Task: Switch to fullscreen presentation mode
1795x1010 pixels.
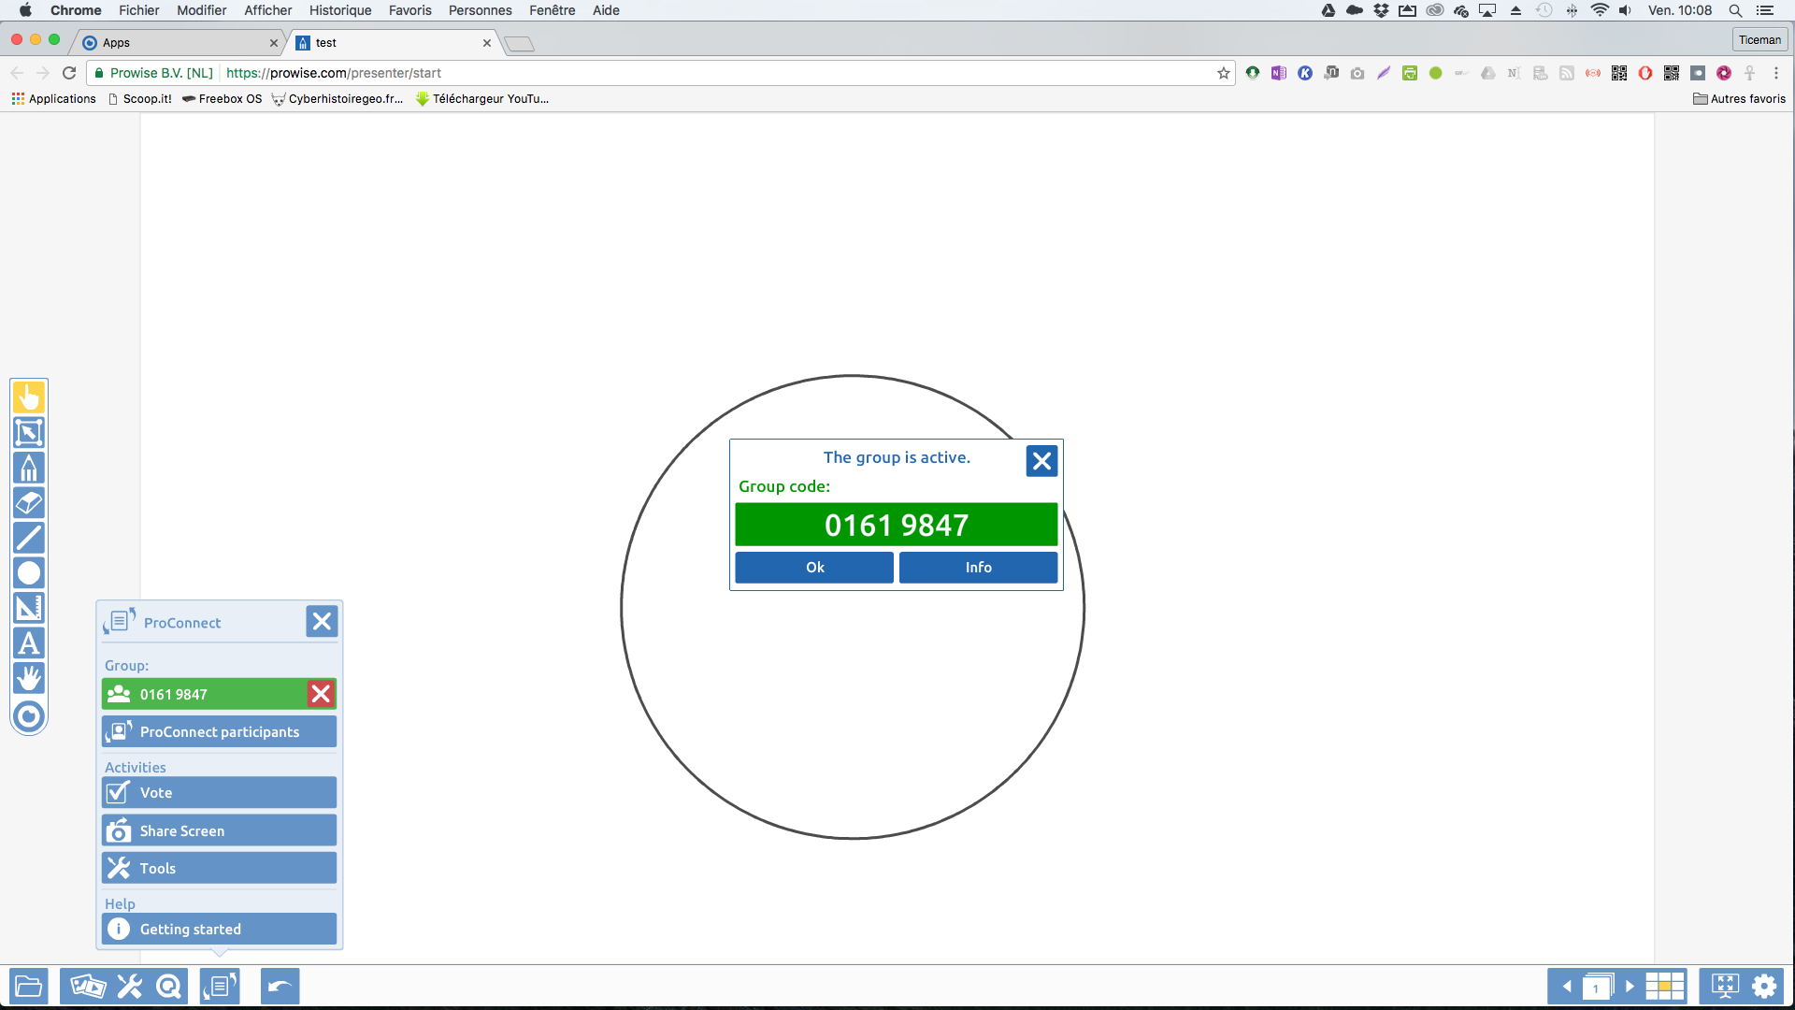Action: pos(1725,987)
